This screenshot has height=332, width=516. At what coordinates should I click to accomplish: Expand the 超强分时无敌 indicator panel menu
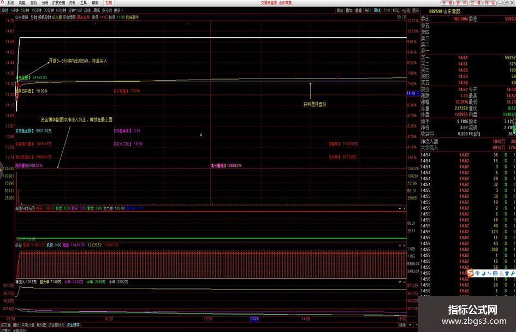tap(400, 208)
